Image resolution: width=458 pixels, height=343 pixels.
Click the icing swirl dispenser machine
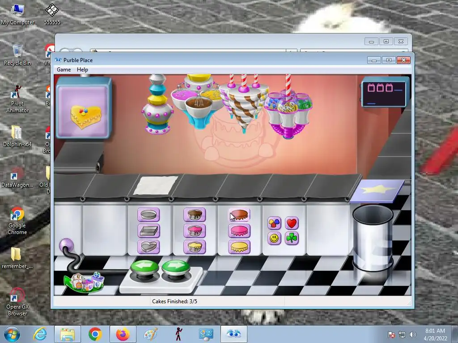[x=244, y=104]
